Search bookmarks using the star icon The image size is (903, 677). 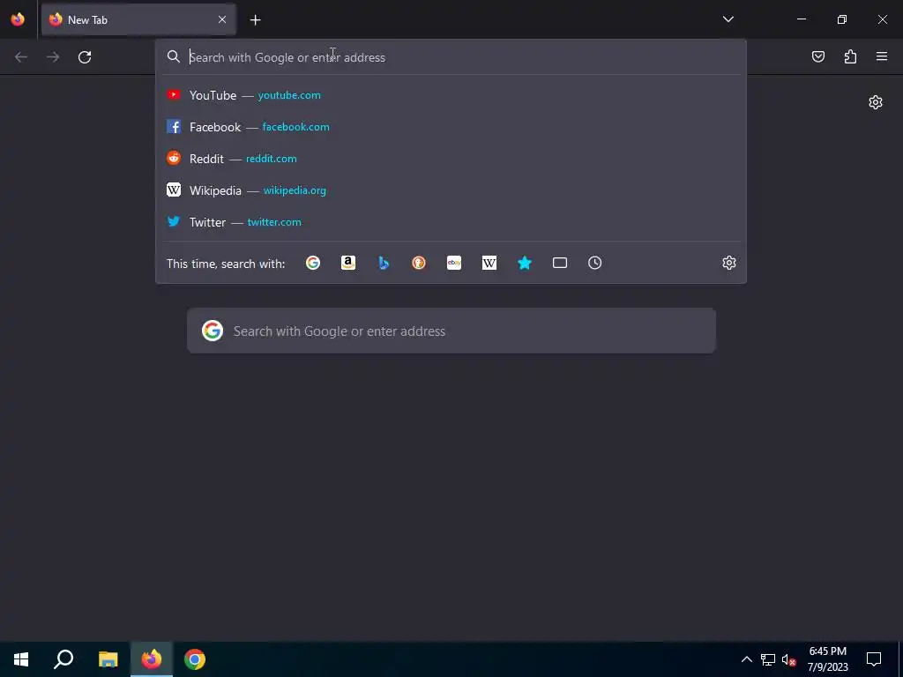pyautogui.click(x=524, y=263)
